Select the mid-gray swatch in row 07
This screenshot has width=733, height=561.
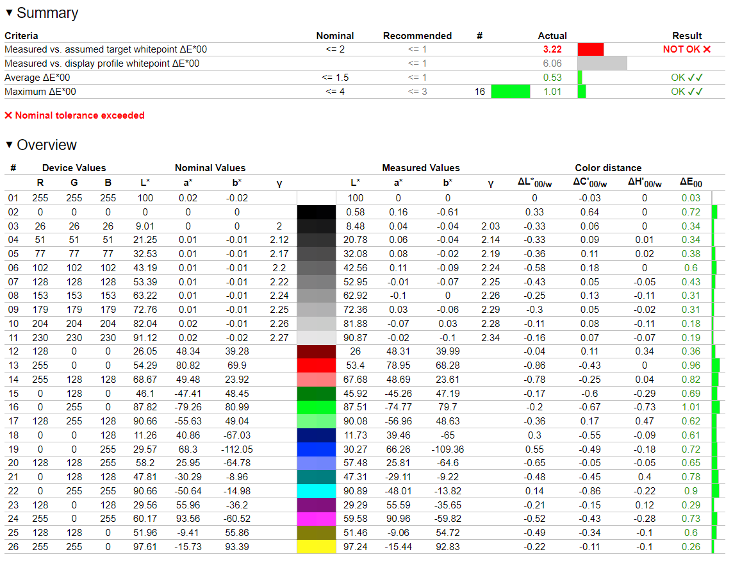(x=317, y=281)
